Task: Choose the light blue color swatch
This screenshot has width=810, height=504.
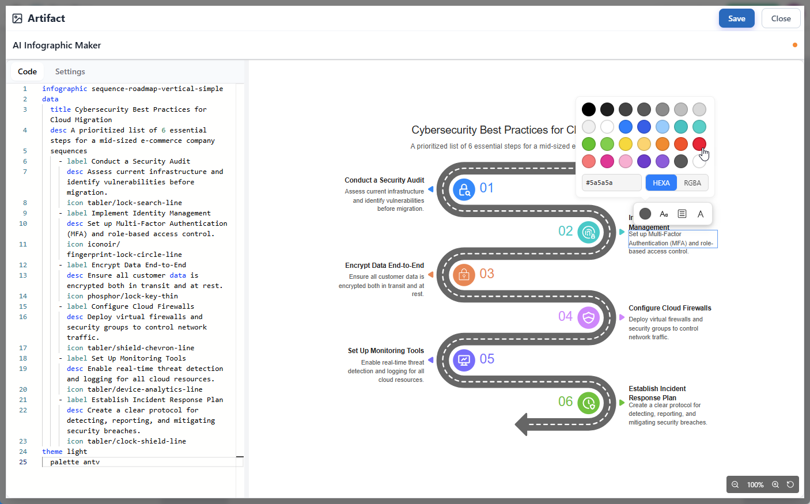Action: [663, 127]
